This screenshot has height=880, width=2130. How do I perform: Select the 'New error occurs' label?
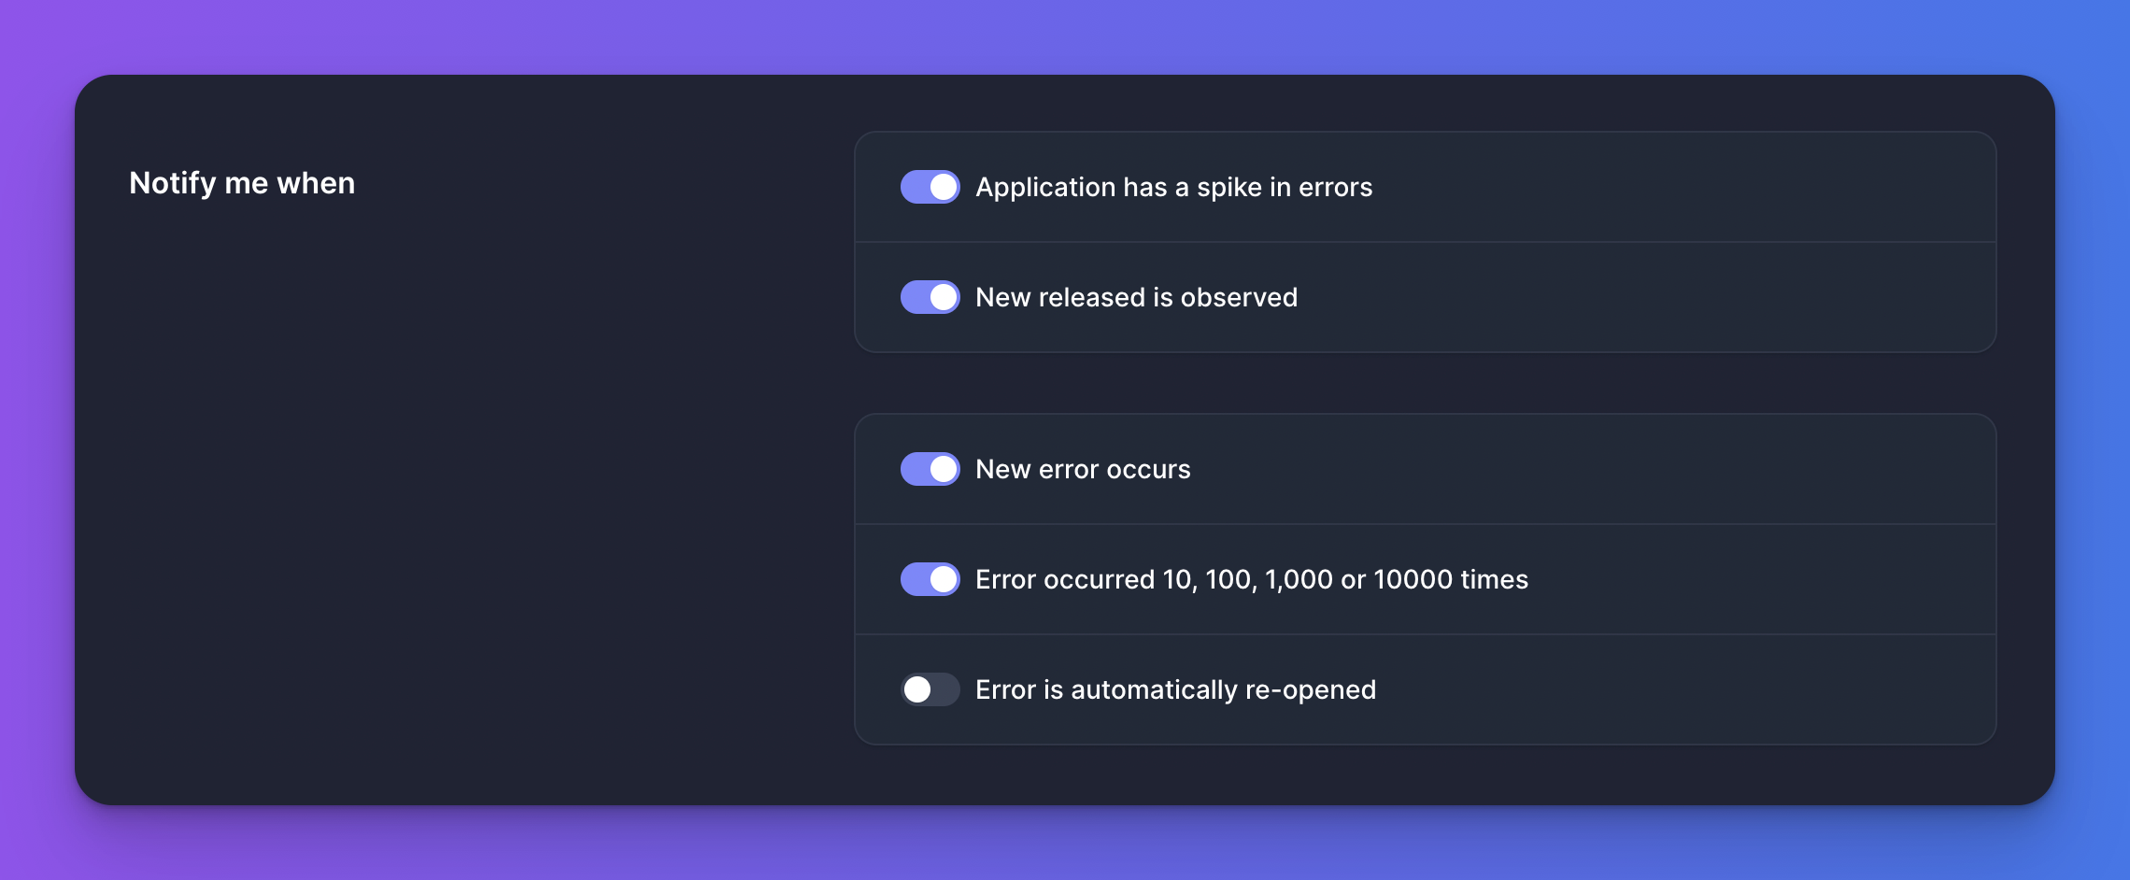coord(1084,469)
